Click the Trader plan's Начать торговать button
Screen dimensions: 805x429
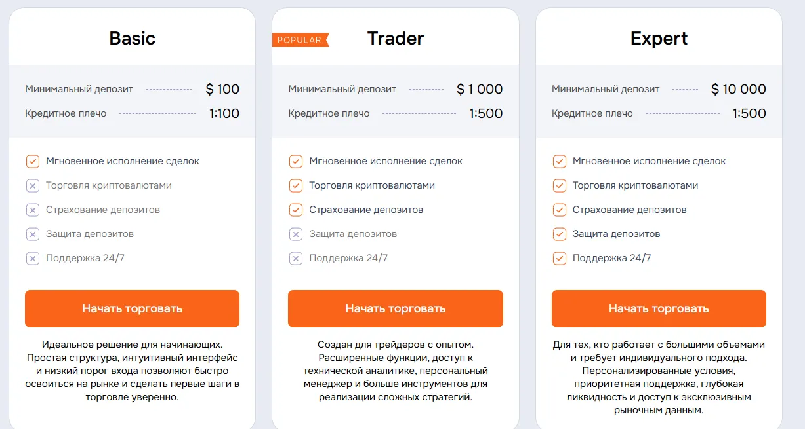tap(396, 308)
